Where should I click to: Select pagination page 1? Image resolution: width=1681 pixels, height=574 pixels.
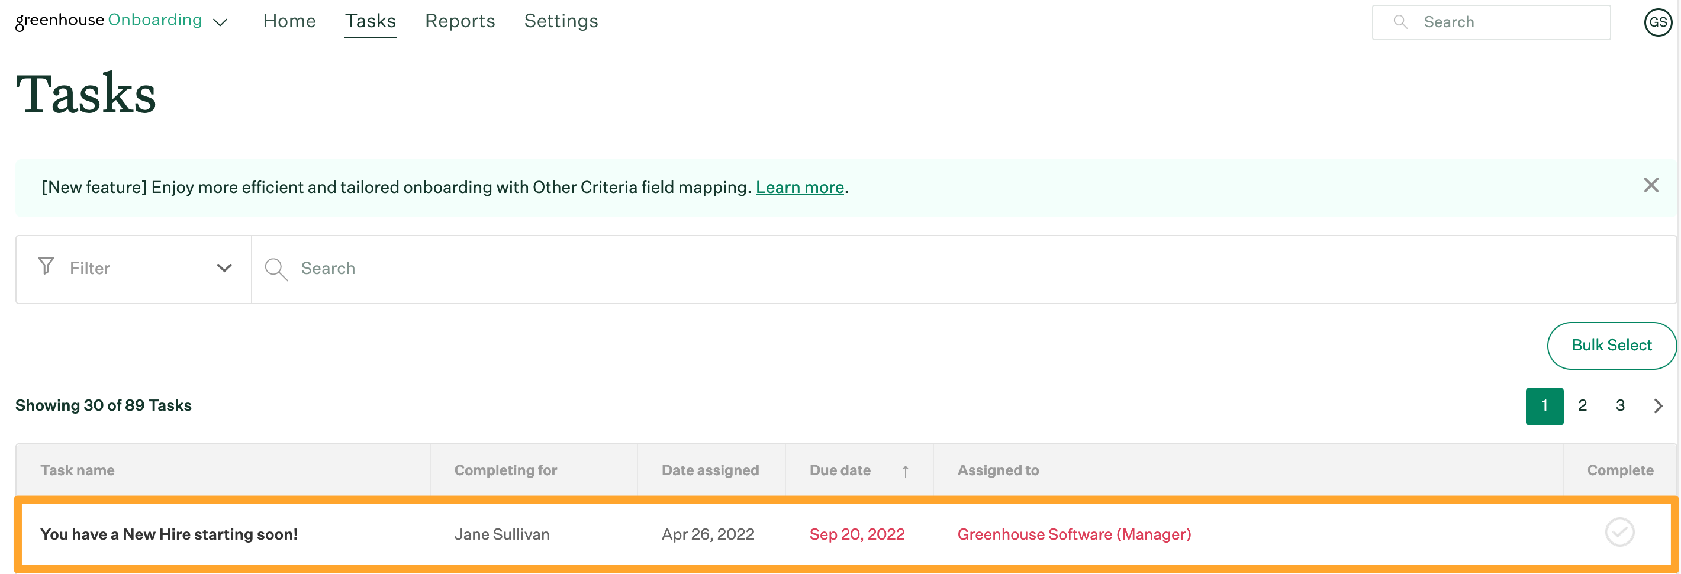[1544, 406]
